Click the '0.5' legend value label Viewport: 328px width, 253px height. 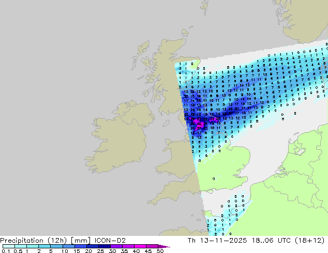pyautogui.click(x=18, y=251)
